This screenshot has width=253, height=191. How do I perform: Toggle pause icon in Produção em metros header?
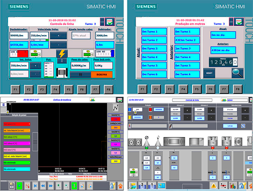231,22
